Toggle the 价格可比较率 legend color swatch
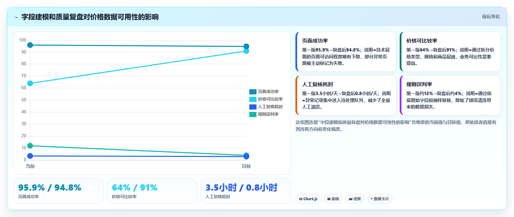Viewport: 514px width, 217px height. pos(253,99)
